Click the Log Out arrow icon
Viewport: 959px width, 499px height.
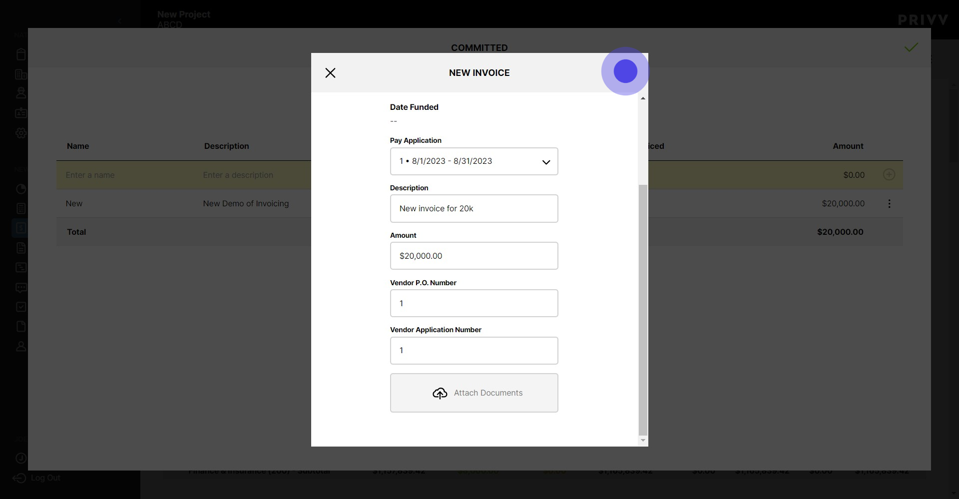pos(19,478)
